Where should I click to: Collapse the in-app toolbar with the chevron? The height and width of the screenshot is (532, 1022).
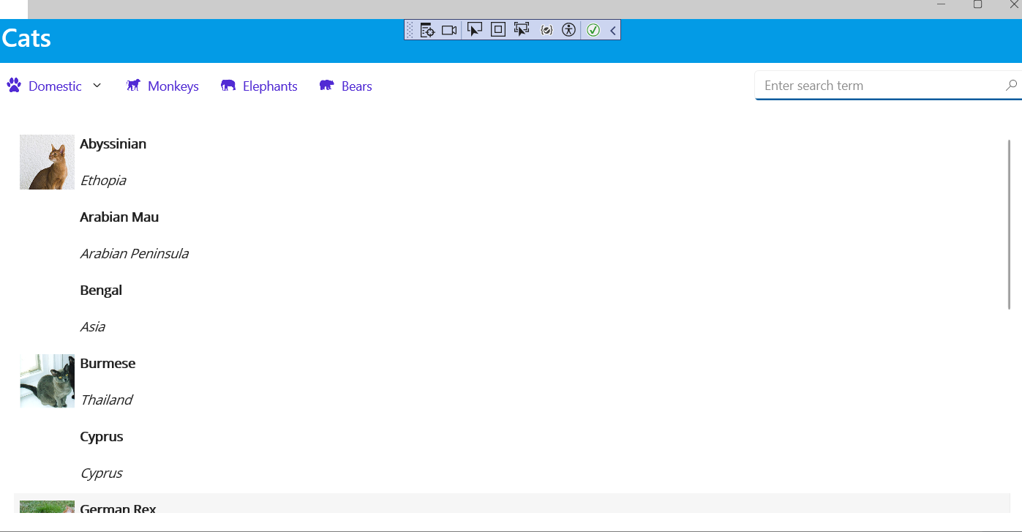point(612,29)
